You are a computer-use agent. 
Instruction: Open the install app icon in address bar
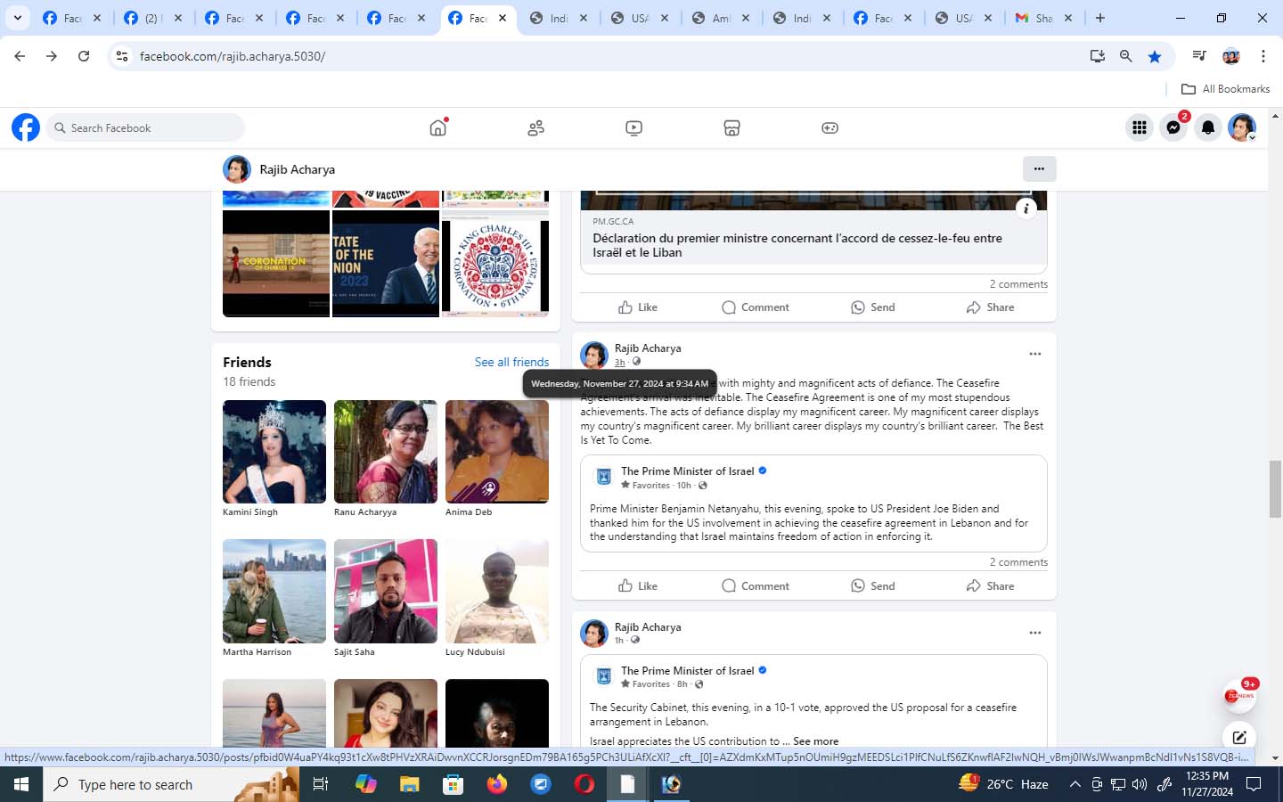[x=1098, y=56]
